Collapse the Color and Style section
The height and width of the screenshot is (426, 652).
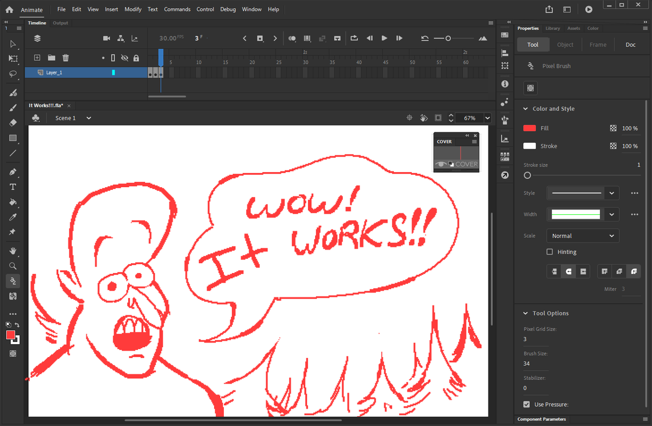coord(525,109)
